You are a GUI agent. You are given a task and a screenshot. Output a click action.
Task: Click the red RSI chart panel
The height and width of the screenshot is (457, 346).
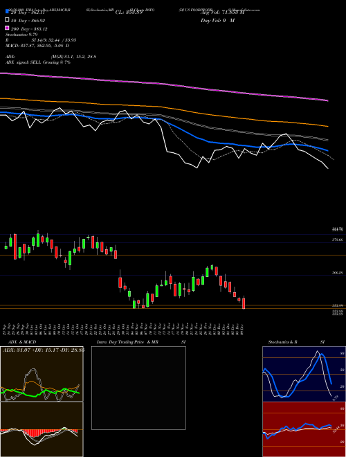pyautogui.click(x=304, y=429)
